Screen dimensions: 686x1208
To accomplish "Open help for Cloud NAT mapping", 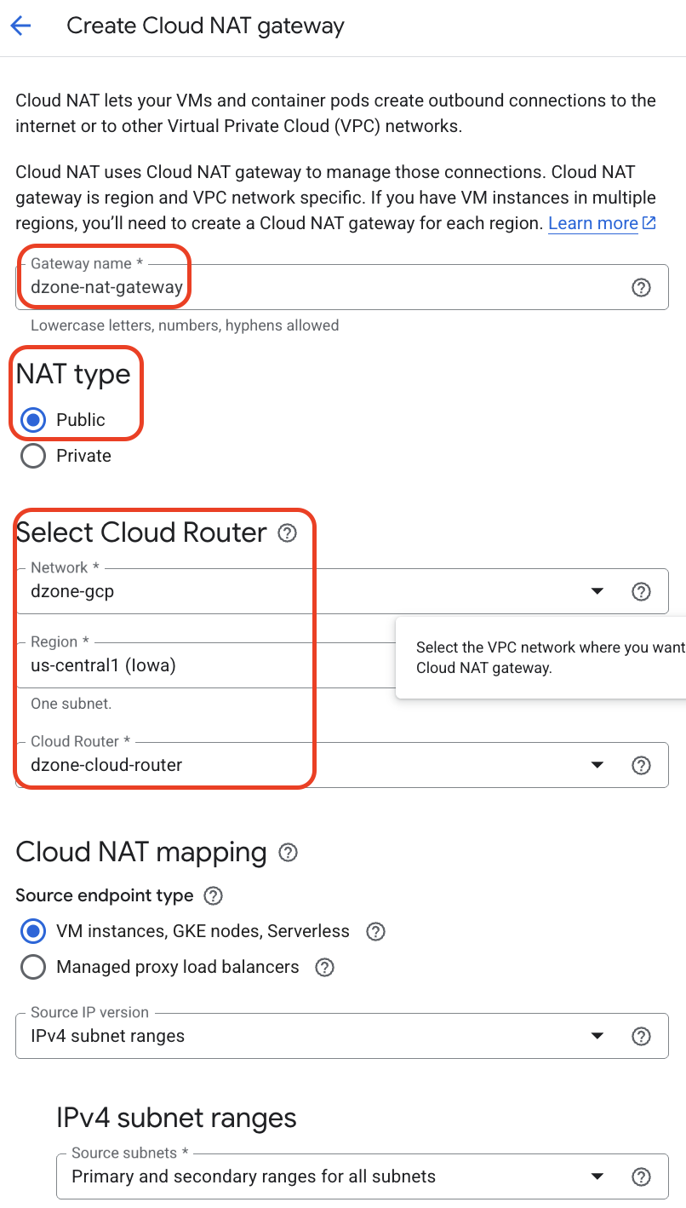I will [288, 852].
